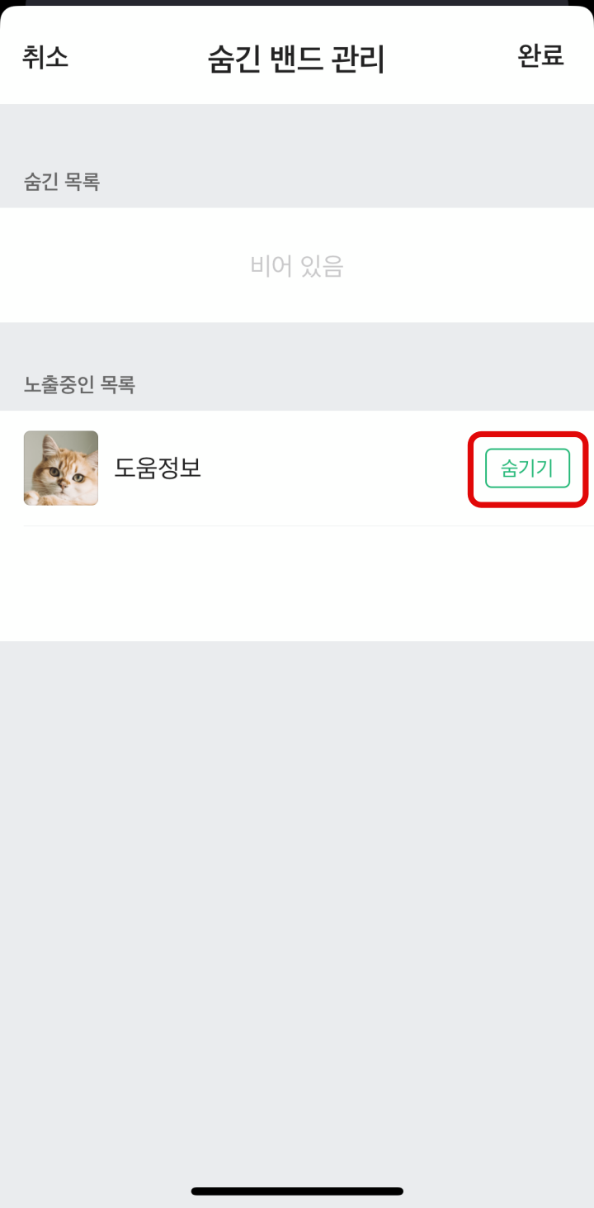Click the 노출중인 목록 section header
This screenshot has height=1208, width=594.
(79, 384)
